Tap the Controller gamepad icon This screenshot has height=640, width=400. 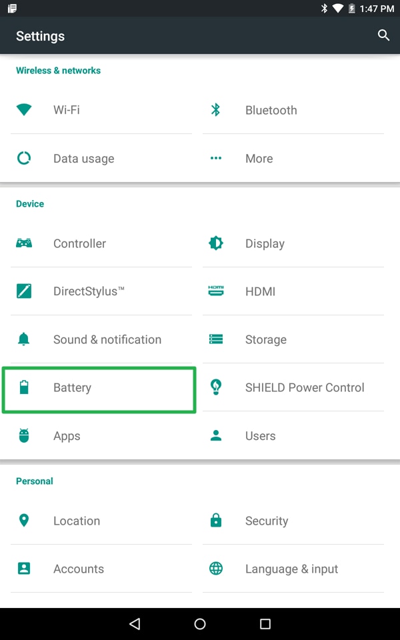tap(24, 243)
